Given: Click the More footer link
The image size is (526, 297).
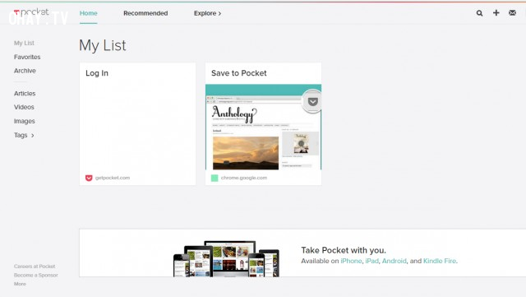Looking at the screenshot, I should [x=20, y=284].
